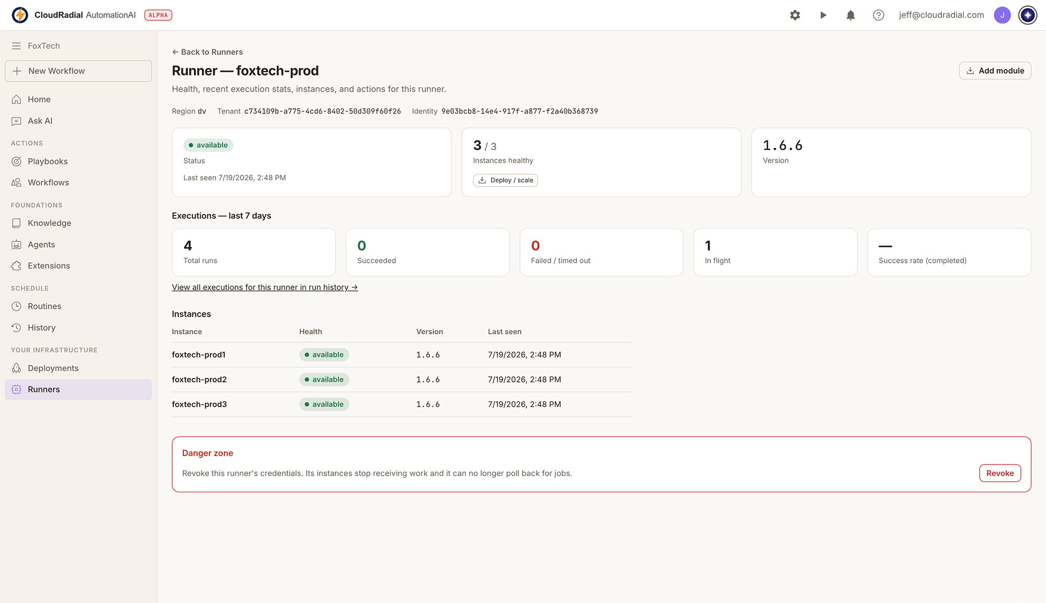
Task: Open History under Schedule
Action: [78, 328]
